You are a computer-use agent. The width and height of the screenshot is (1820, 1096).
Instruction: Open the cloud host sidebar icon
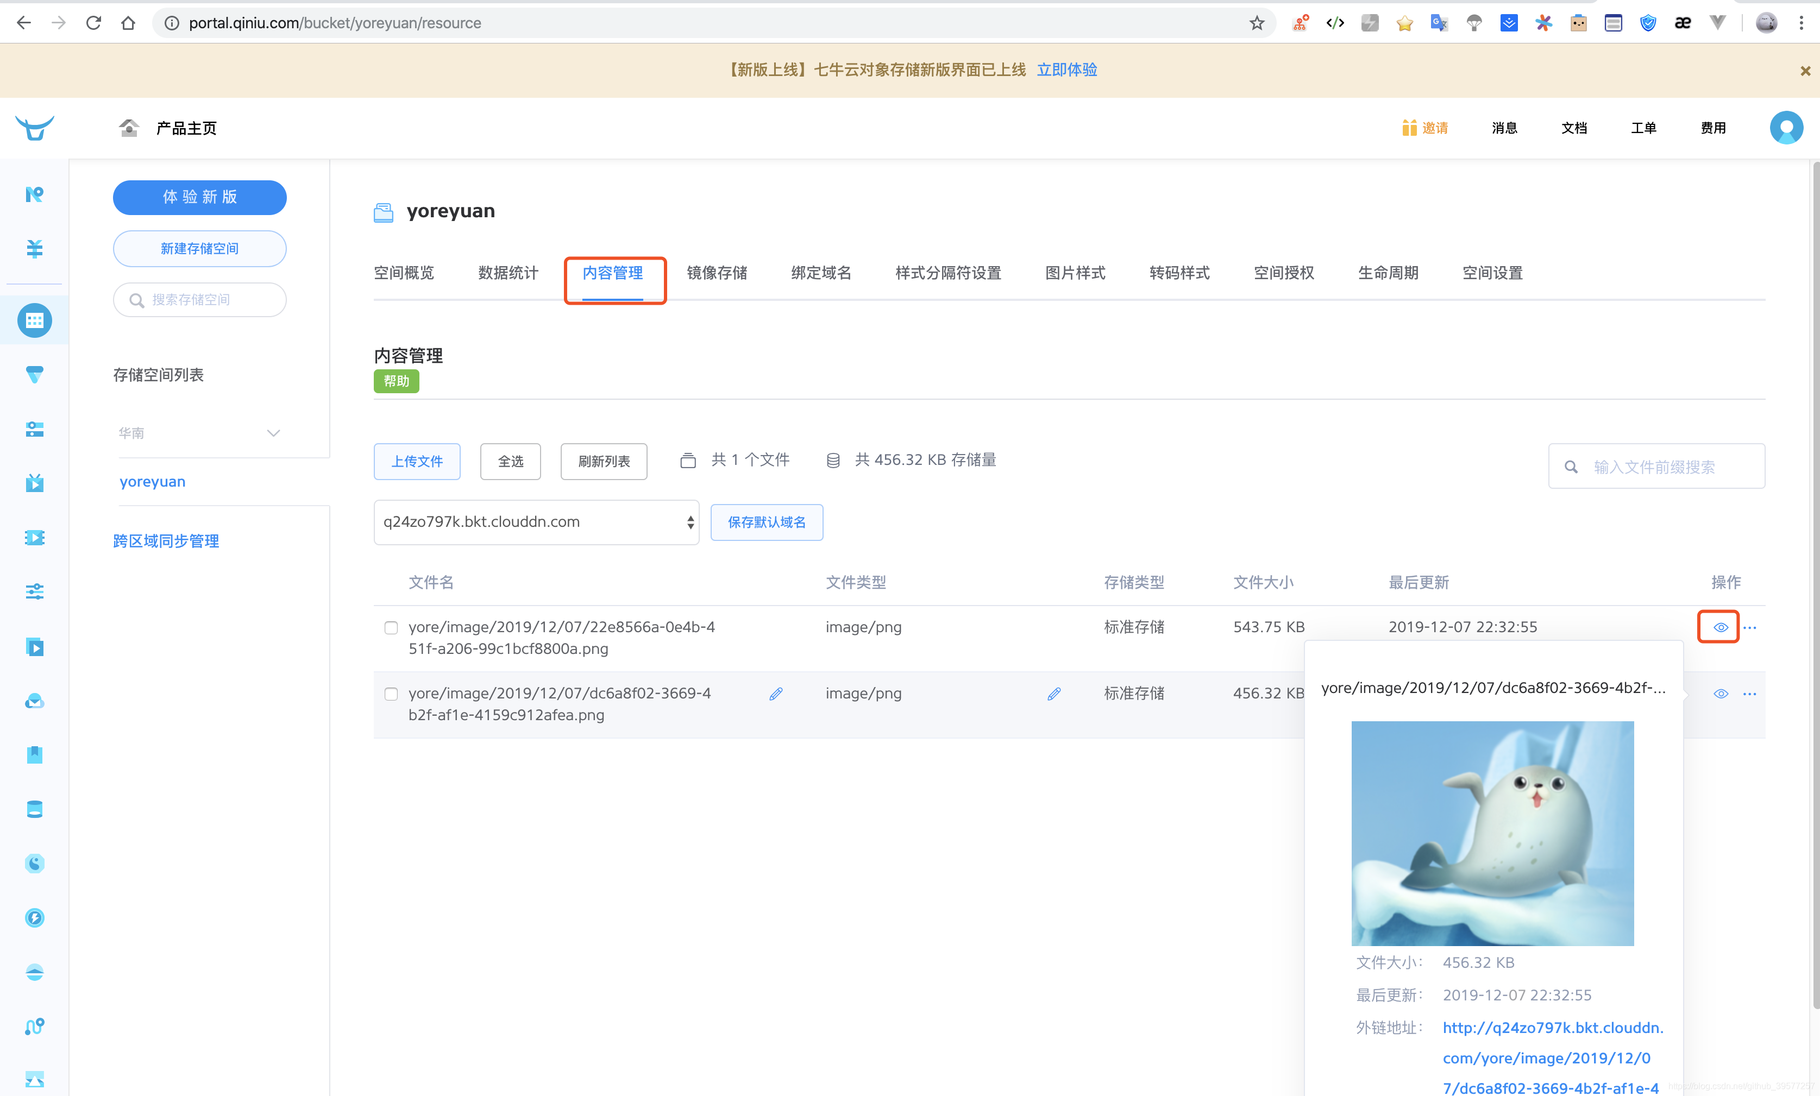[35, 701]
